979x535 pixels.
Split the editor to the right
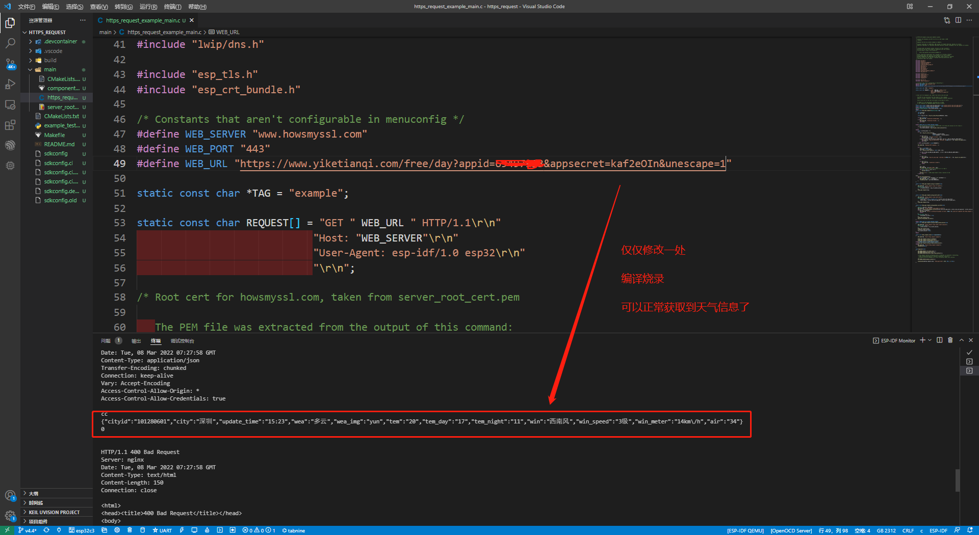click(958, 20)
